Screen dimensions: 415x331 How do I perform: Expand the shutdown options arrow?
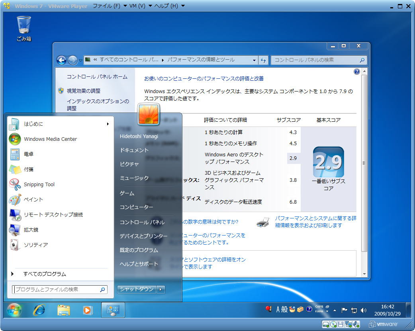(161, 289)
